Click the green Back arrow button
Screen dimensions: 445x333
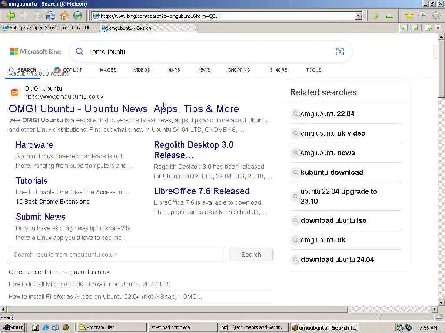coord(10,16)
